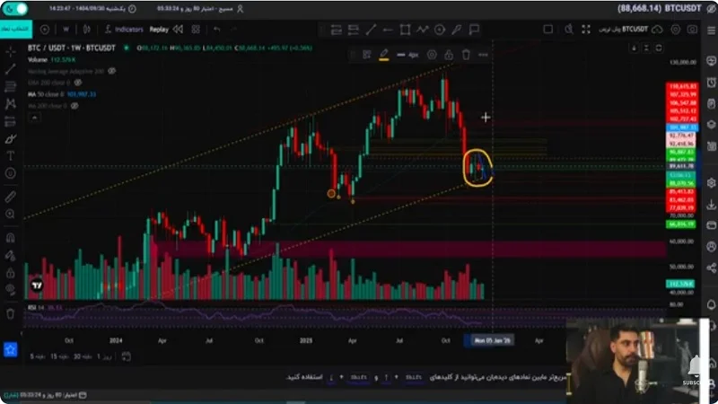Open the weekly timeframe dropdown
Screen dimensions: 718x404
pos(66,30)
